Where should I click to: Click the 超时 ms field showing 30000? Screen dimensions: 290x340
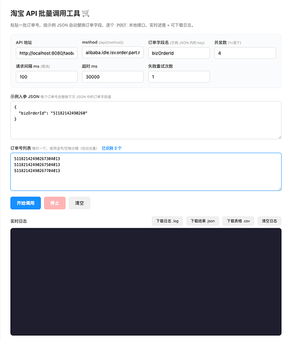[x=113, y=77]
